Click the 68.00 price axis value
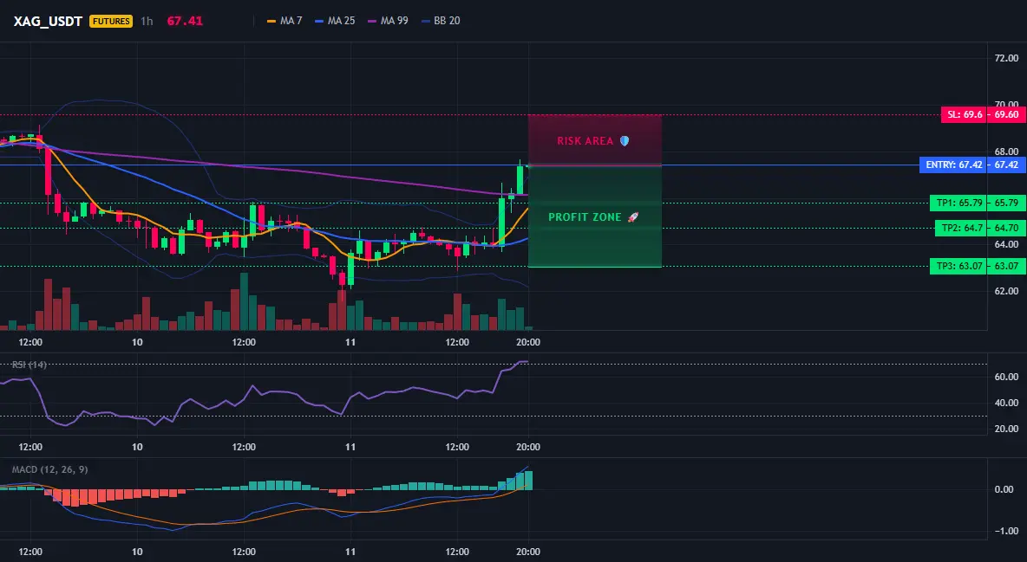 tap(1006, 152)
